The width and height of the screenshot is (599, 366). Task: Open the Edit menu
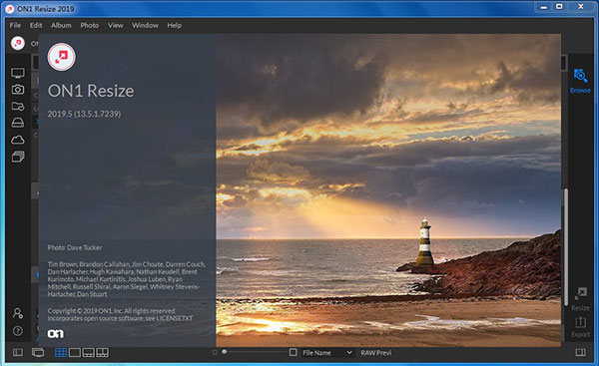[x=36, y=25]
